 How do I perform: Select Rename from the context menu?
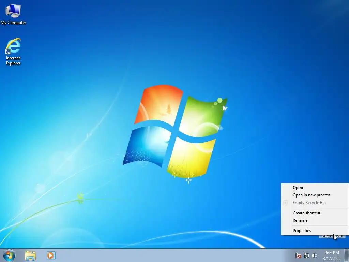click(x=315, y=220)
